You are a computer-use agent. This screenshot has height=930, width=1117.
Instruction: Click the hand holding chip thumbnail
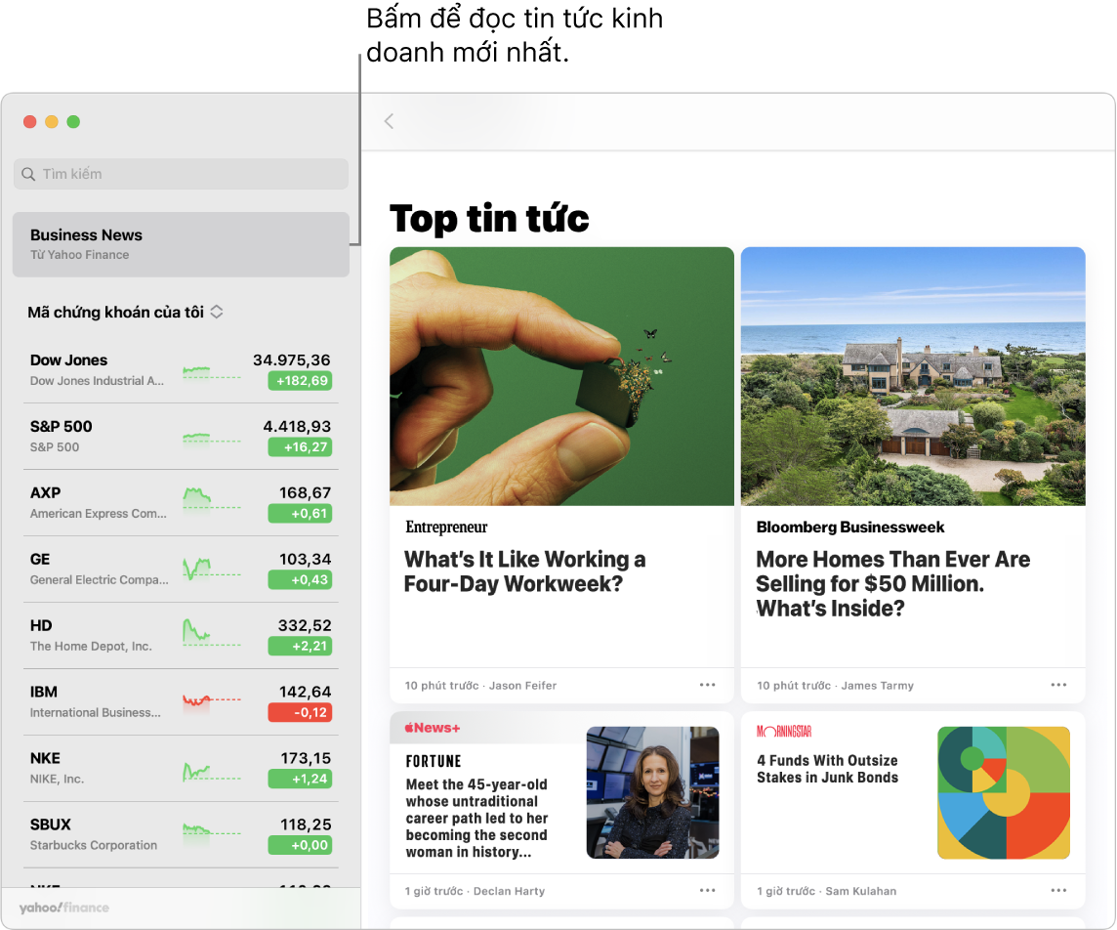561,376
